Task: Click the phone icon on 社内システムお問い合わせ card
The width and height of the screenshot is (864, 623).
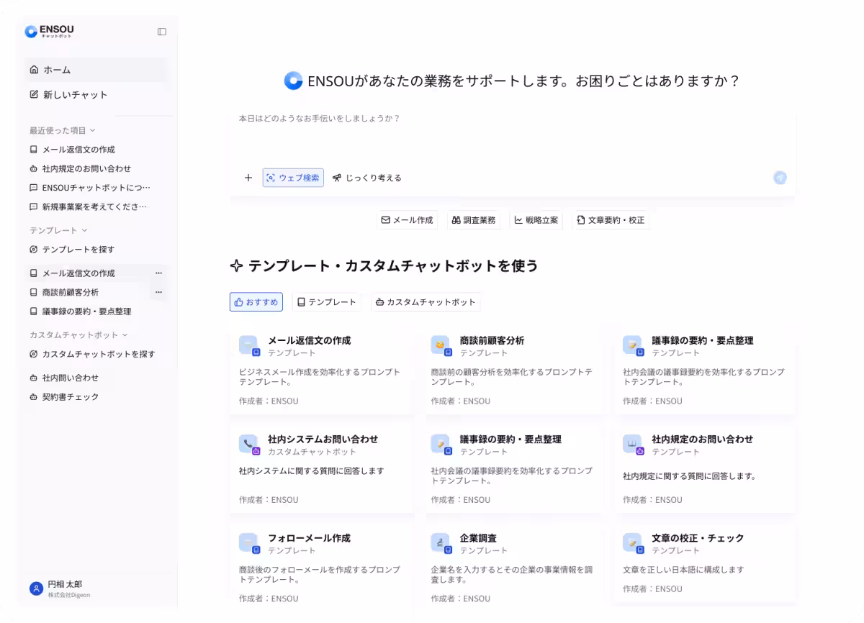Action: [248, 444]
